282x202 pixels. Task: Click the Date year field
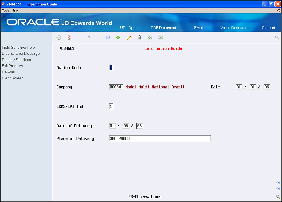[267, 87]
